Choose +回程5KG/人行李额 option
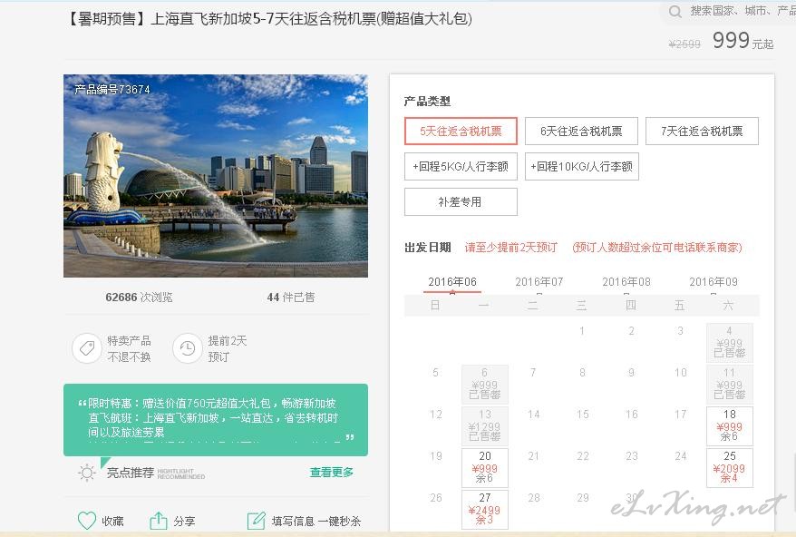This screenshot has width=796, height=537. pos(461,167)
